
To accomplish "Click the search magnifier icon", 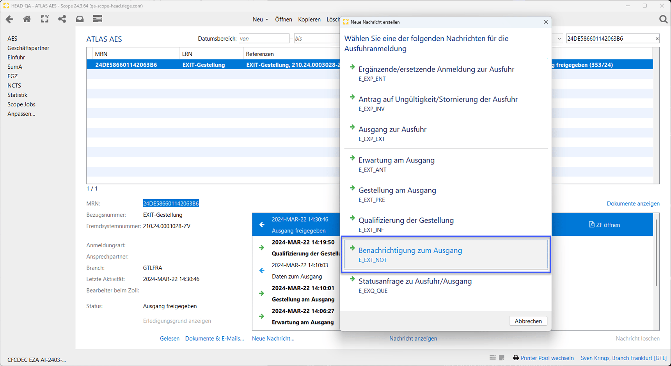I will 663,19.
